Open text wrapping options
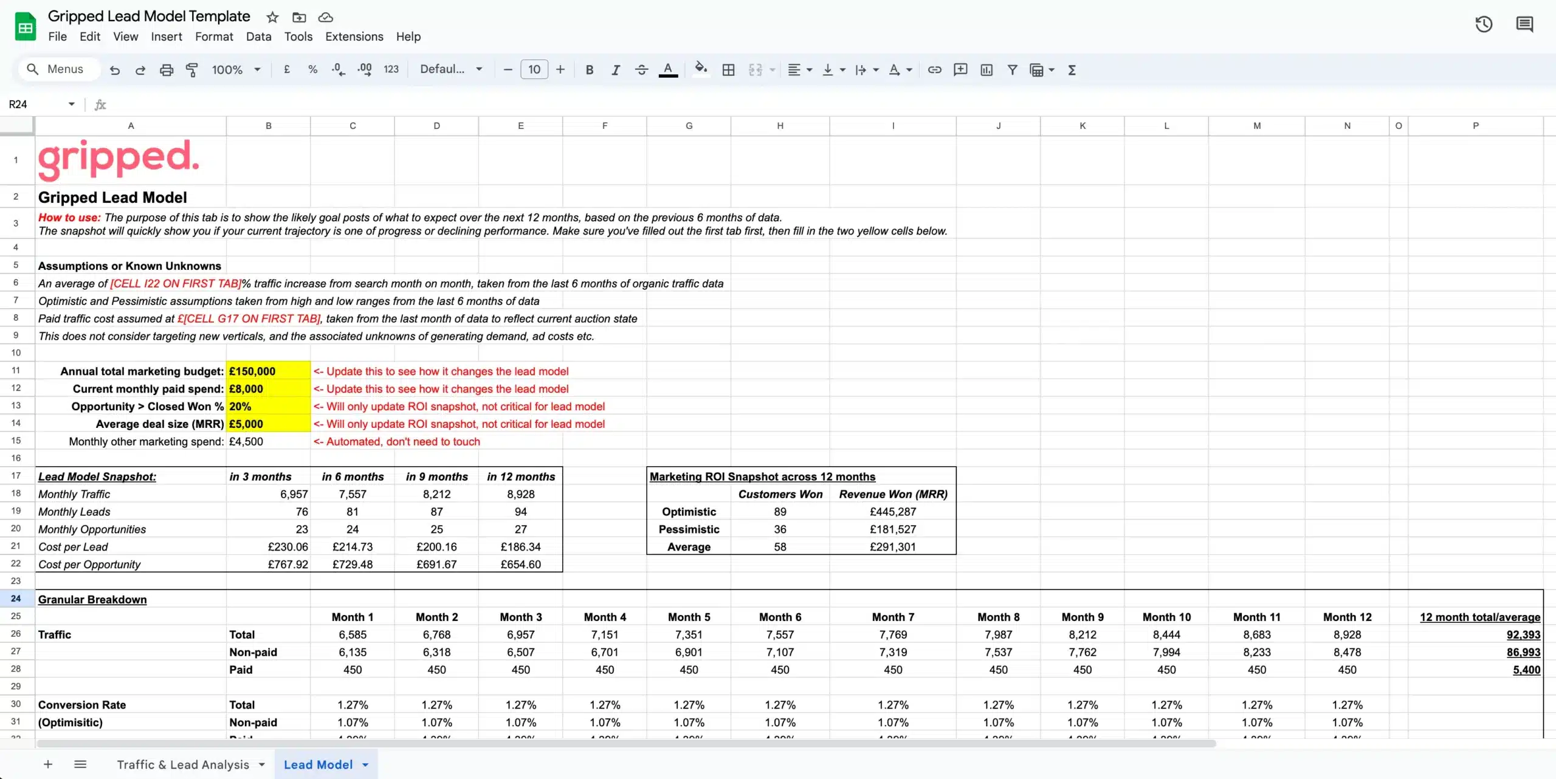1556x779 pixels. pyautogui.click(x=867, y=70)
